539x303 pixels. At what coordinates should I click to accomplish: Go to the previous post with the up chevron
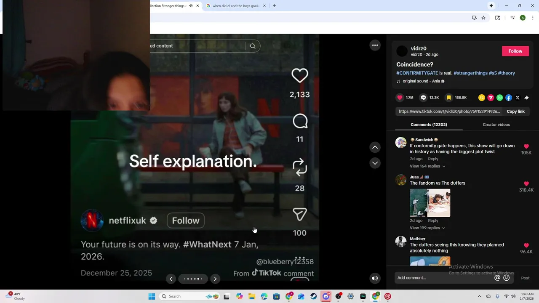pyautogui.click(x=375, y=147)
